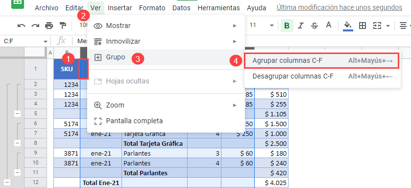This screenshot has width=411, height=188.
Task: Select the $ 180 cell
Action: pos(271,153)
